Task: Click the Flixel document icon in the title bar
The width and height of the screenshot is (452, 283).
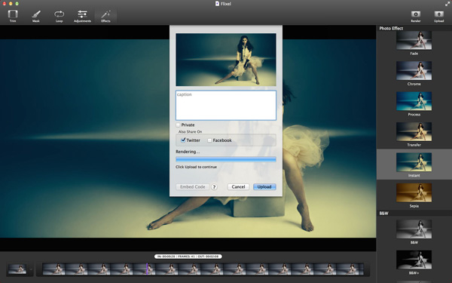Action: coord(217,4)
